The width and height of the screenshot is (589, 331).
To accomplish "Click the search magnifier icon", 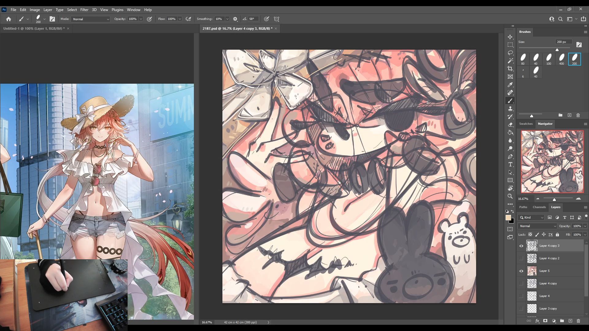I will click(560, 19).
